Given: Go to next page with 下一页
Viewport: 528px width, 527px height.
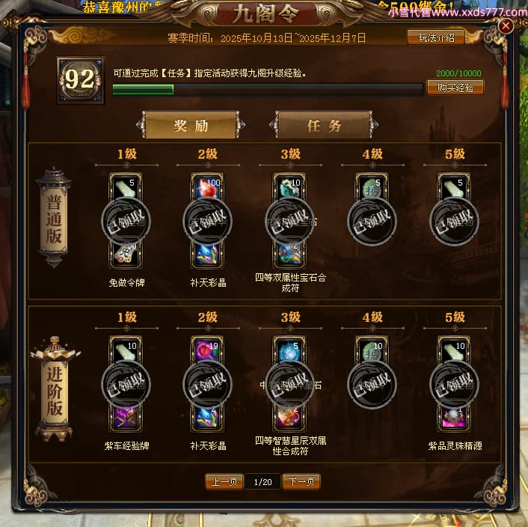Looking at the screenshot, I should [301, 481].
